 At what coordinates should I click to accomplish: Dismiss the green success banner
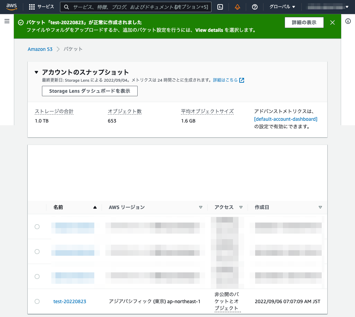(x=332, y=22)
